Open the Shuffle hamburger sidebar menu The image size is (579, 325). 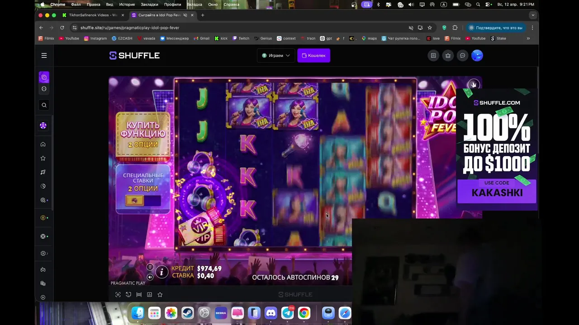pyautogui.click(x=44, y=56)
